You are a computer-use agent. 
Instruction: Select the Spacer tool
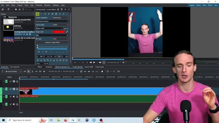[36, 71]
